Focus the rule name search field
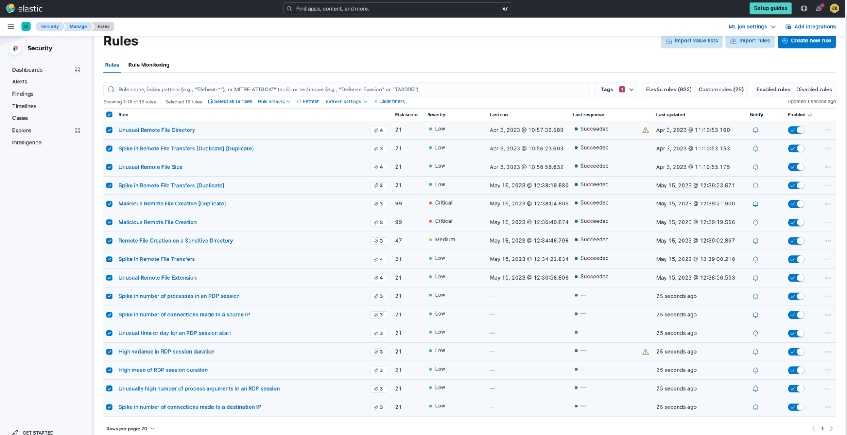The image size is (847, 435). pyautogui.click(x=347, y=89)
